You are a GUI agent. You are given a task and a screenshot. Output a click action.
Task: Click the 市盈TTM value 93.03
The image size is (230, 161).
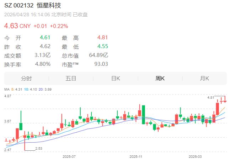pyautogui.click(x=101, y=64)
